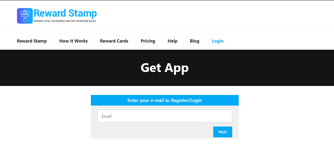Submit with the Next button
The image size is (334, 146).
[x=223, y=132]
